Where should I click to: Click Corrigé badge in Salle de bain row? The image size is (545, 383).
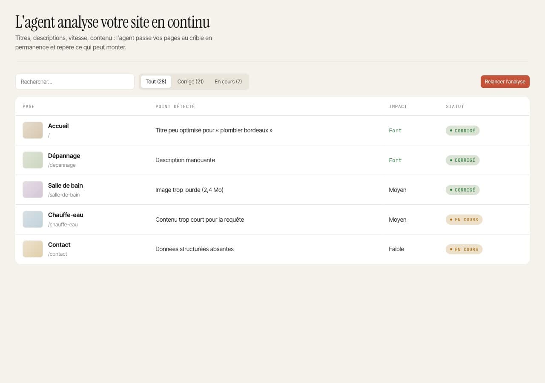(462, 190)
